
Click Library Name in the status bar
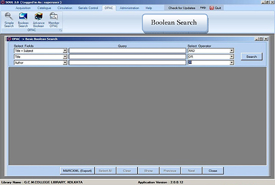click(42, 182)
